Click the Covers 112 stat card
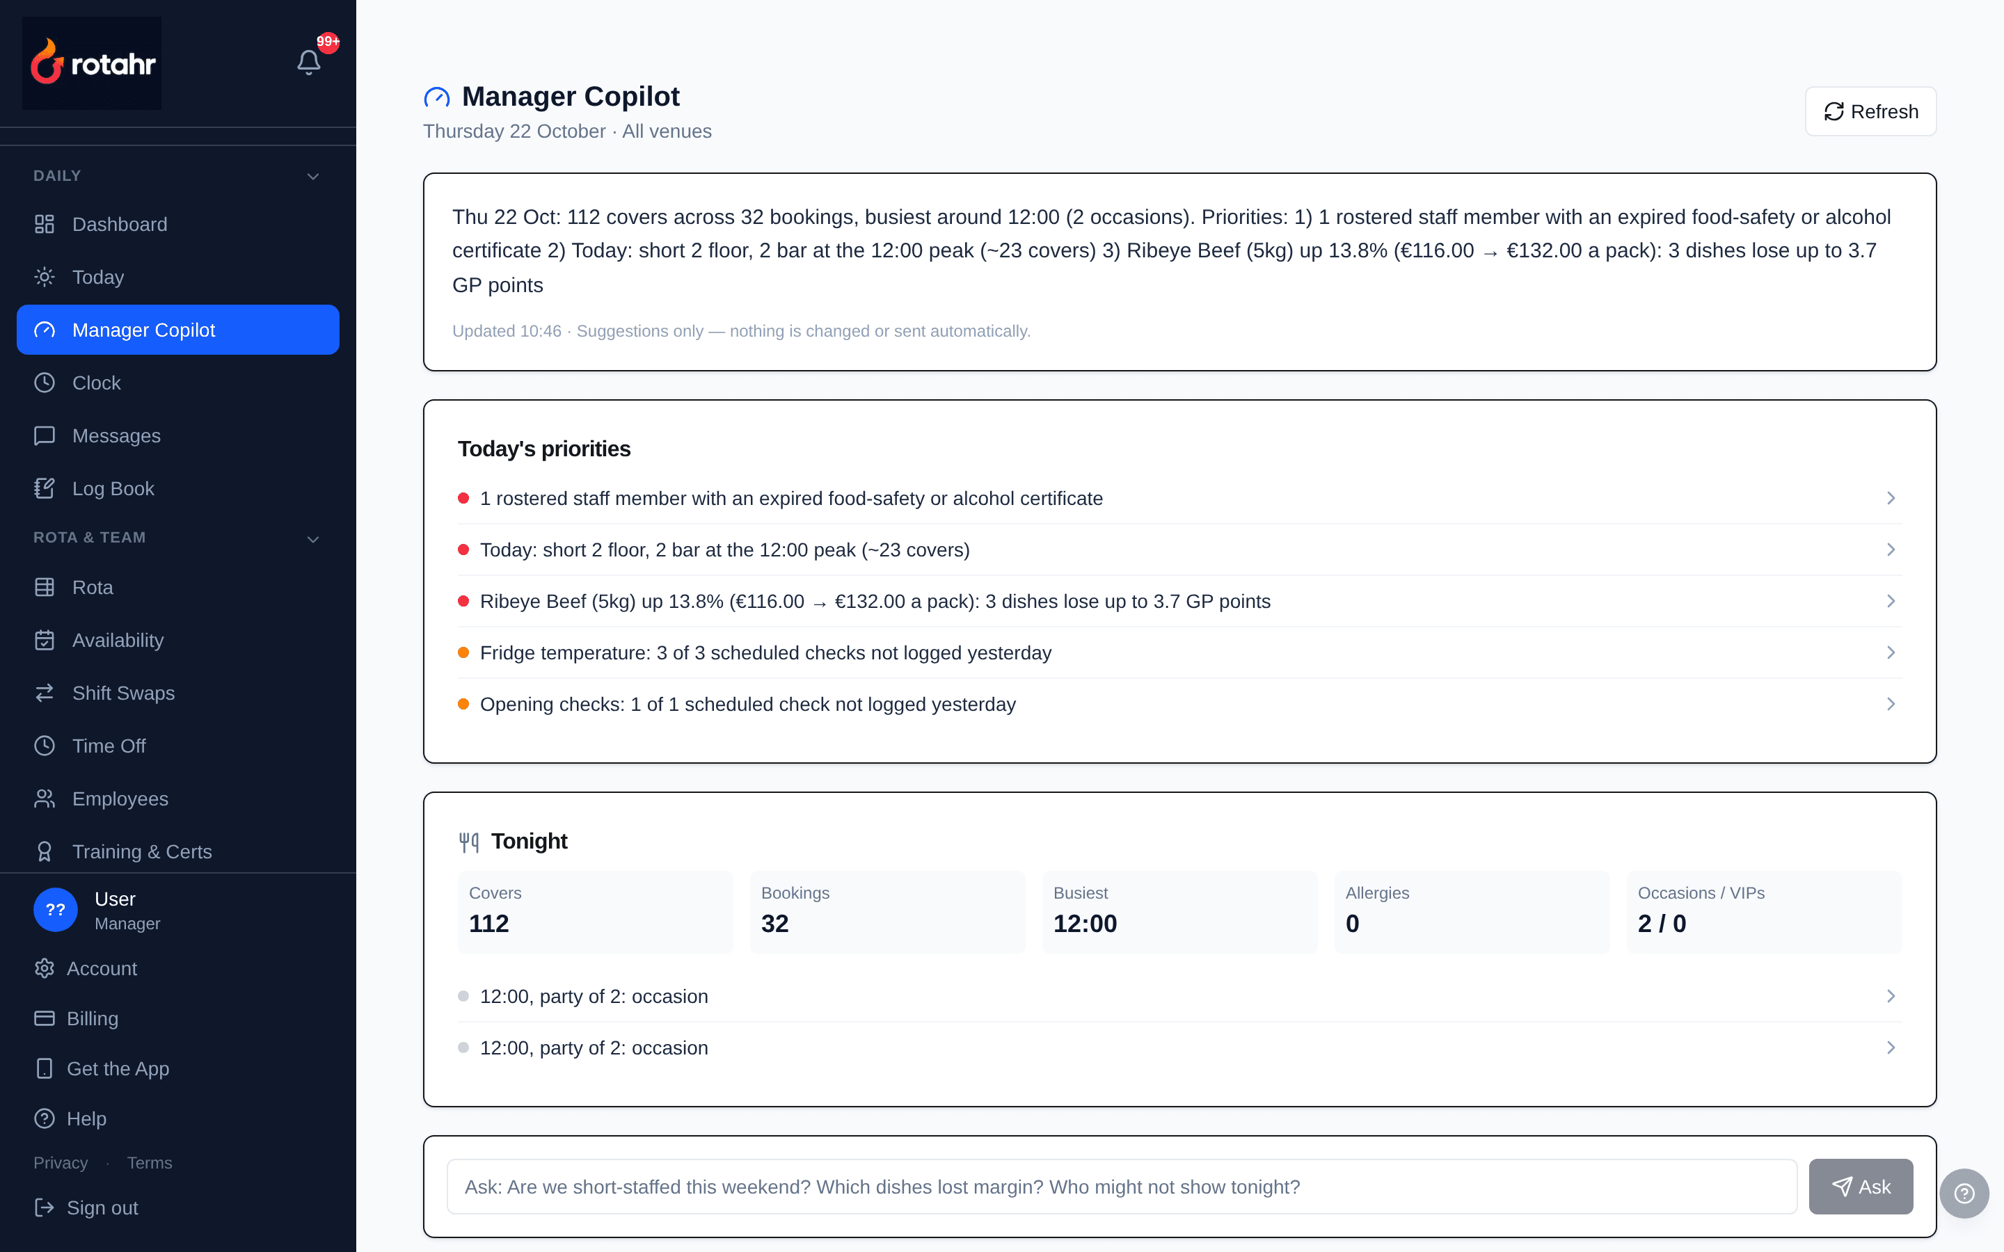Image resolution: width=2004 pixels, height=1252 pixels. coord(596,912)
